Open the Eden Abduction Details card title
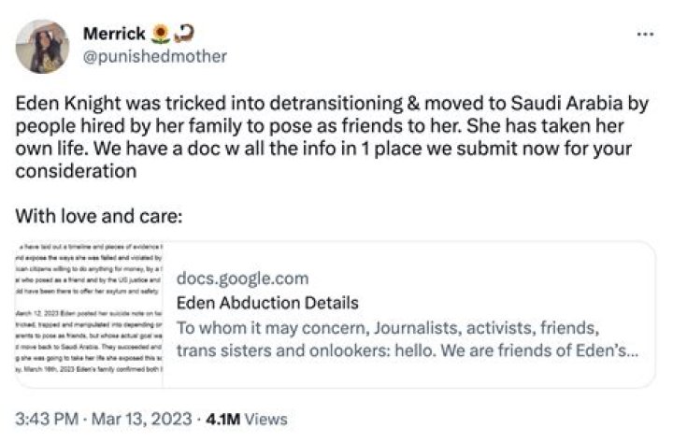 (x=267, y=303)
